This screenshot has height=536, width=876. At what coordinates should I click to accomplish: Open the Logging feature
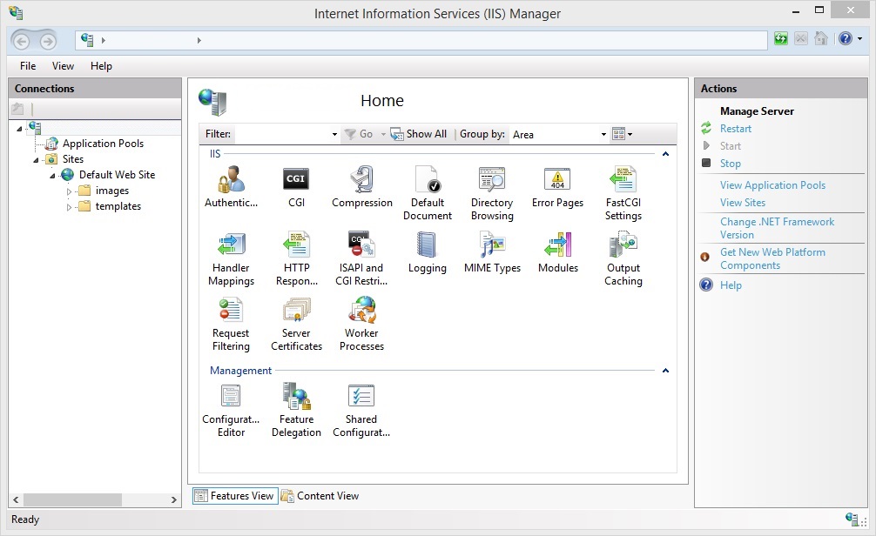(x=428, y=252)
